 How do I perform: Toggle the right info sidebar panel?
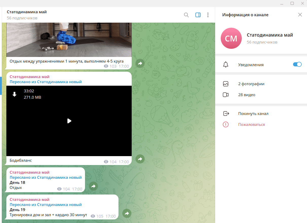tap(198, 15)
